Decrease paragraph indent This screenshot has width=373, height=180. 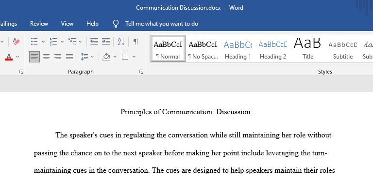click(94, 42)
